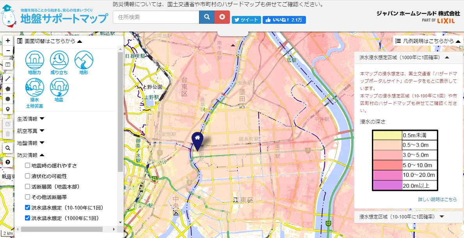Screen dimensions: 464x238
Task: Select the polygon drawing tool
Action: point(8,89)
